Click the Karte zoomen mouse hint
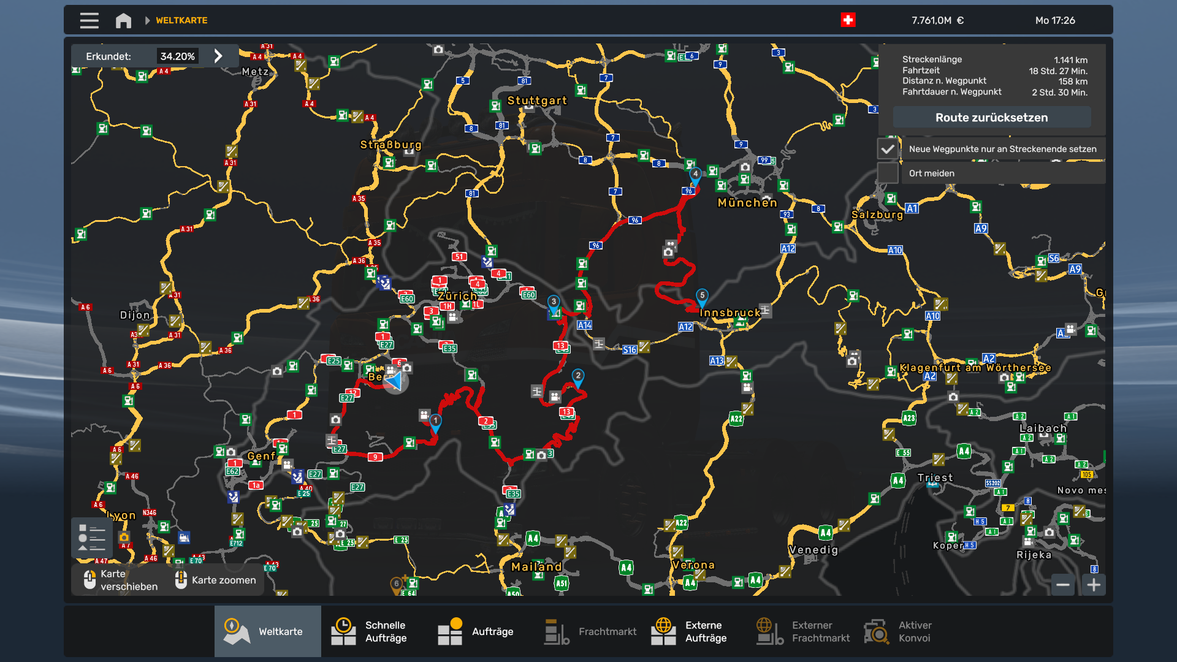Viewport: 1177px width, 662px height. pos(215,580)
